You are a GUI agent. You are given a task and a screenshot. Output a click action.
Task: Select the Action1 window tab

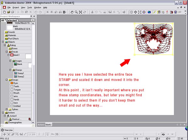(x=41, y=125)
